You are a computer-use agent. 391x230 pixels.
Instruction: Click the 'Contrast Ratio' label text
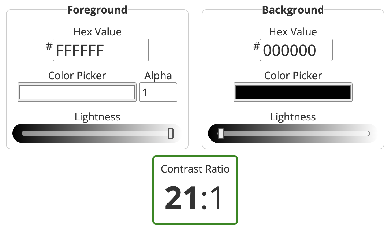click(195, 169)
